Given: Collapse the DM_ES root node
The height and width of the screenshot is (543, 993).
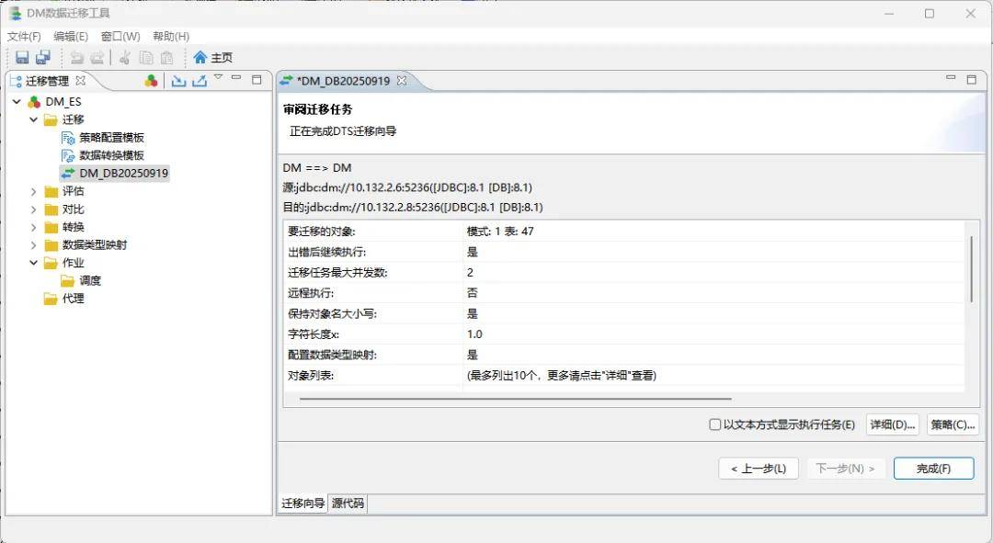Looking at the screenshot, I should (x=17, y=101).
